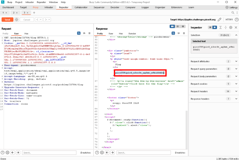239x160 pixels.
Task: Open Request panel hamburger menu icon
Action: pos(90,33)
